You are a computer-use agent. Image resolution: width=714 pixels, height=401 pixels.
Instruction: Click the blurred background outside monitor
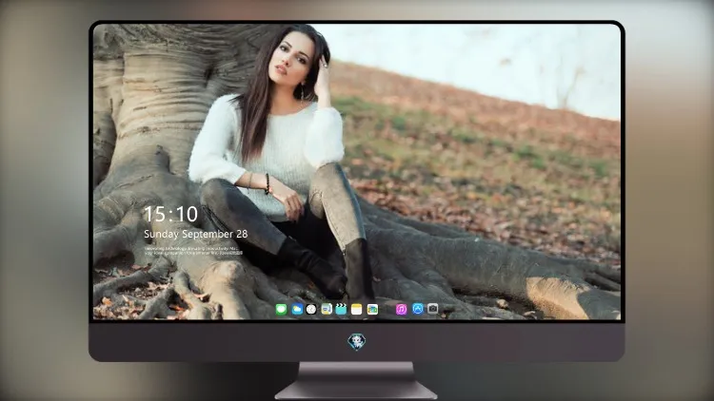667,204
